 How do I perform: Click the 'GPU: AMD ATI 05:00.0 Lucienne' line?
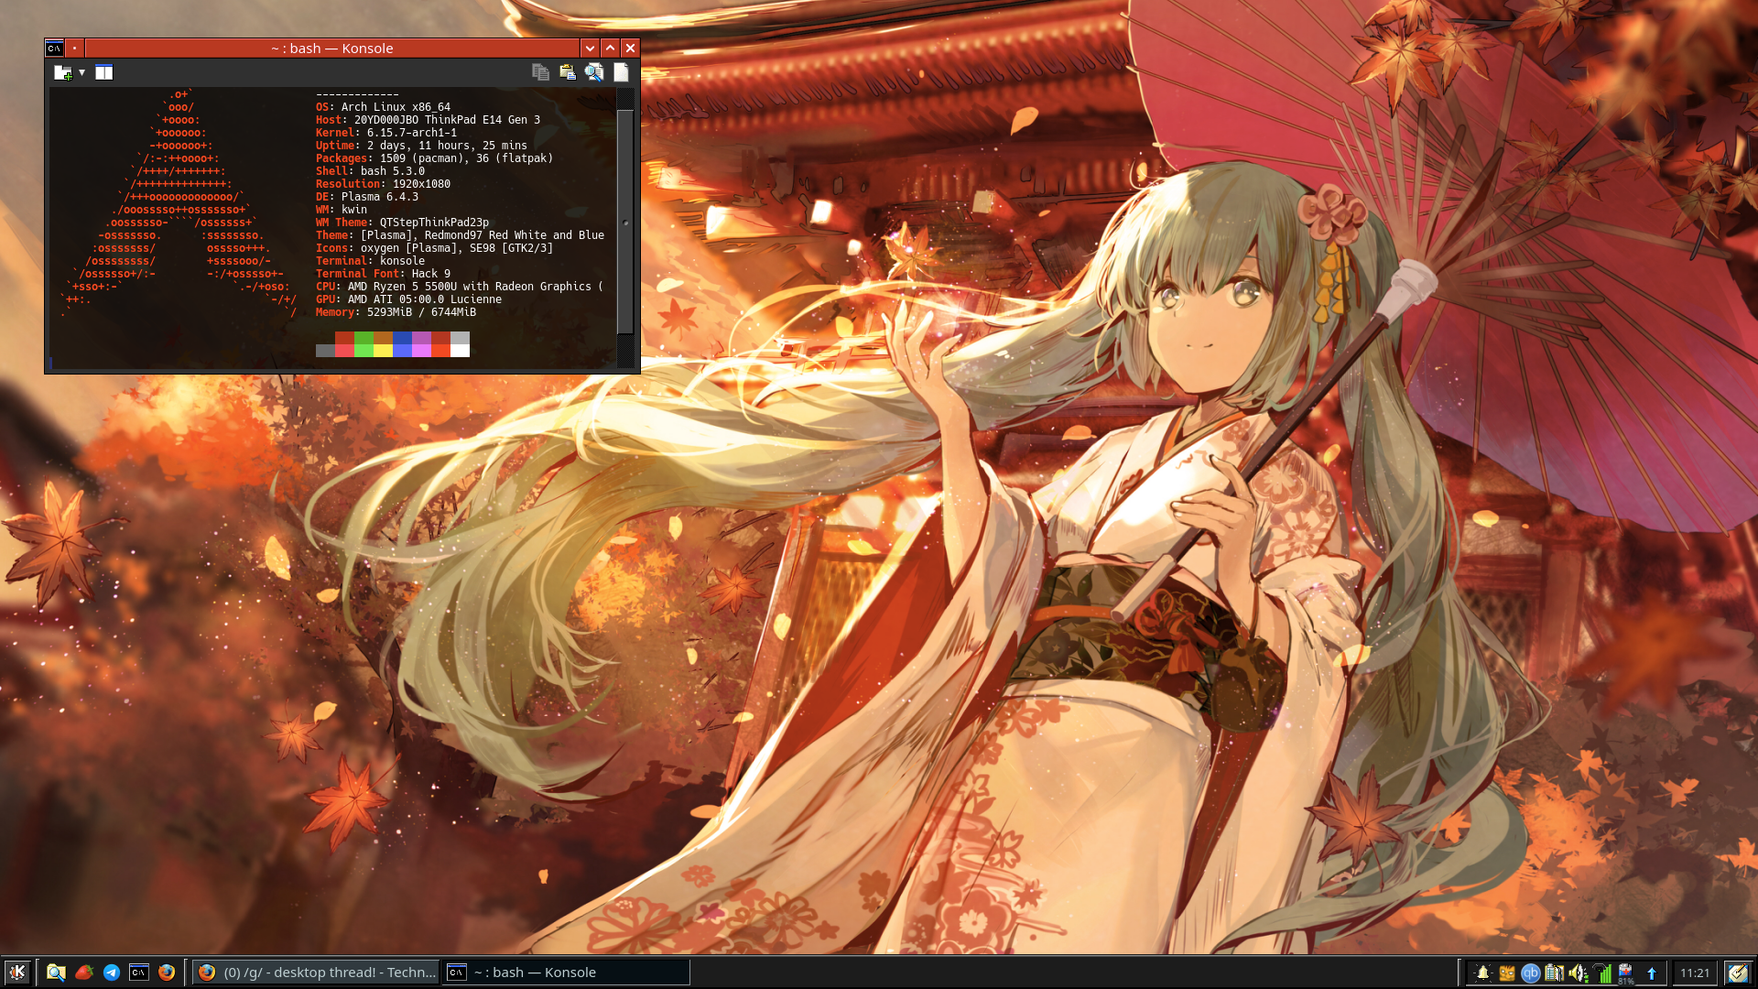[x=408, y=299]
